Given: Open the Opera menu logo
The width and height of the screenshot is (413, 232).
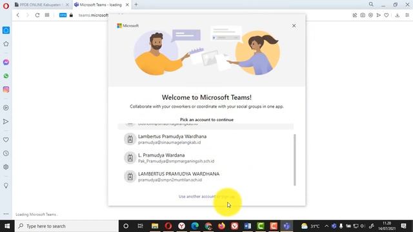Looking at the screenshot, I should click(6, 6).
